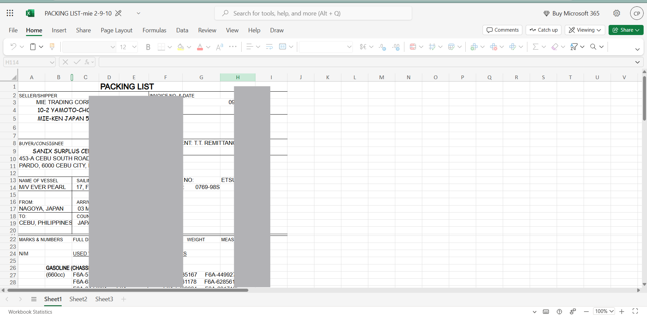Image resolution: width=647 pixels, height=315 pixels.
Task: Click the green Share button
Action: point(626,30)
